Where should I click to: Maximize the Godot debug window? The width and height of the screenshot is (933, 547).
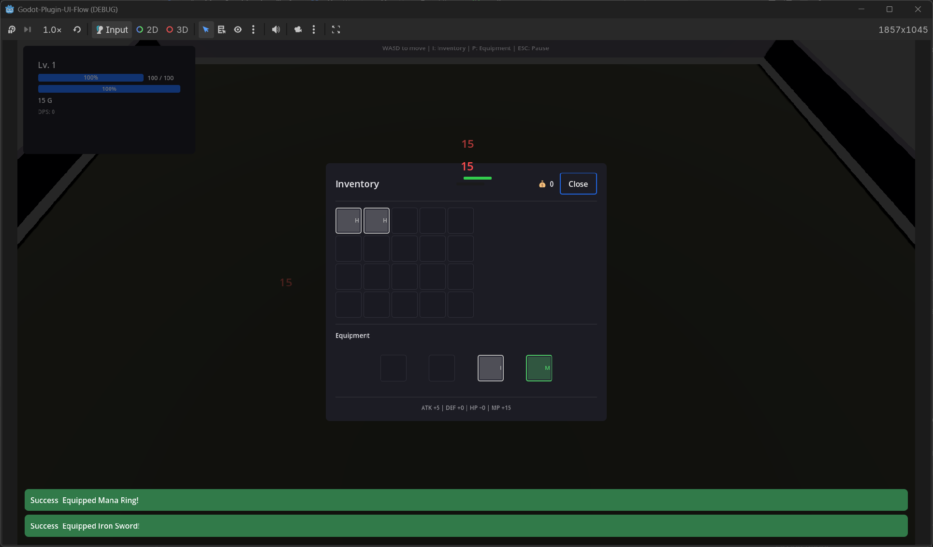(x=889, y=9)
